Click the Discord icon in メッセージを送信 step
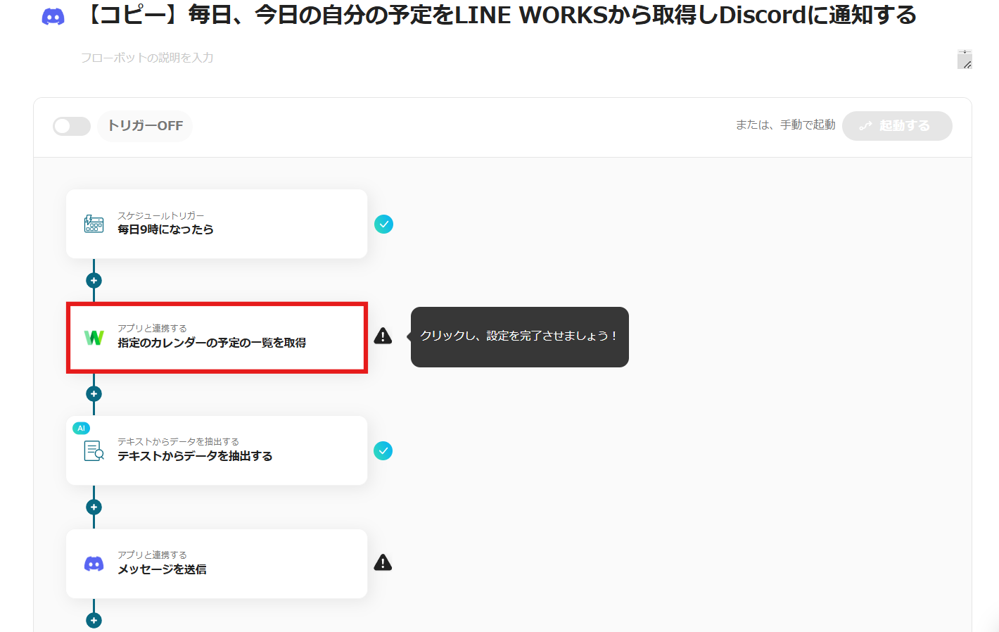 [94, 564]
